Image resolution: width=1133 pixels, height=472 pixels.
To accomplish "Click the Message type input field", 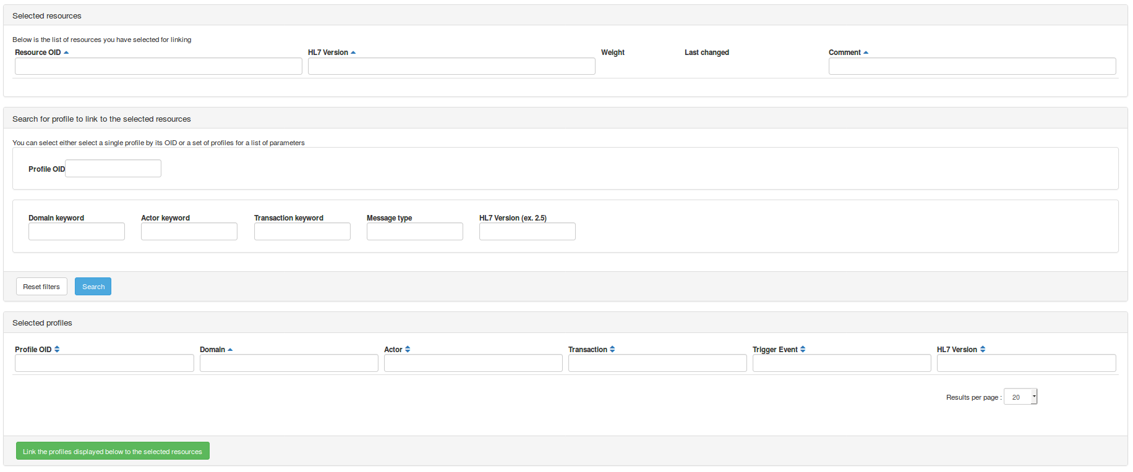I will click(415, 232).
